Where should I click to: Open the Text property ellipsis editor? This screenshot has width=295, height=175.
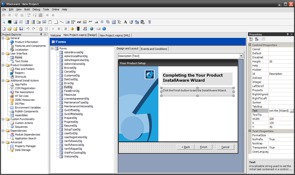tap(292, 111)
